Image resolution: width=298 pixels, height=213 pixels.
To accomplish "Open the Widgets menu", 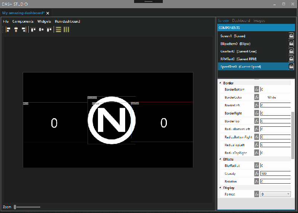I will click(44, 22).
